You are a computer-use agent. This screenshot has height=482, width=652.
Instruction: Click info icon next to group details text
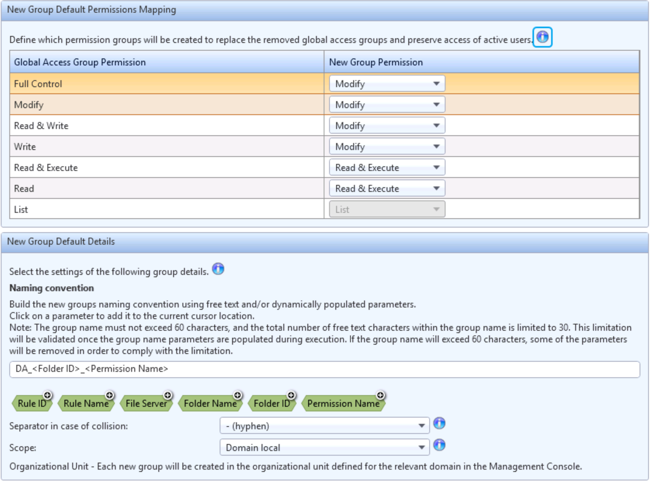[x=218, y=269]
